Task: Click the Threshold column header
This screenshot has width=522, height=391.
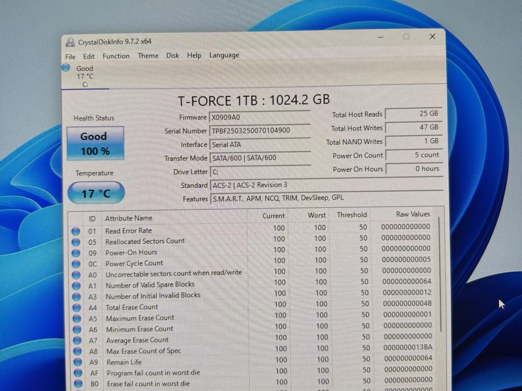Action: coord(352,215)
